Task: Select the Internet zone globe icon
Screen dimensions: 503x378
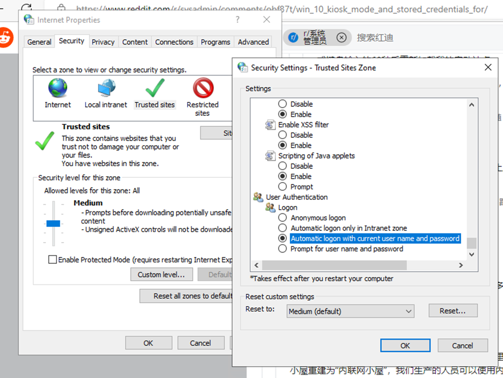Action: [57, 88]
